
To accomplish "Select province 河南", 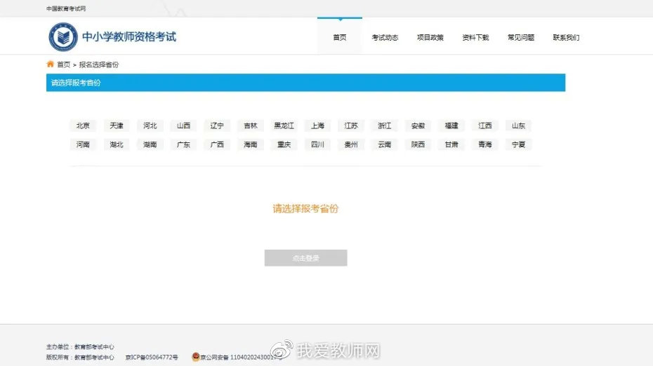I will pyautogui.click(x=83, y=144).
